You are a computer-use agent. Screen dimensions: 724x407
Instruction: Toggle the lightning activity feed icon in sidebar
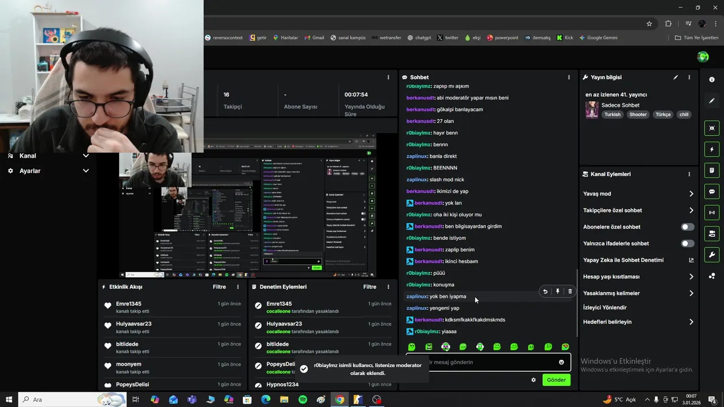tap(712, 149)
